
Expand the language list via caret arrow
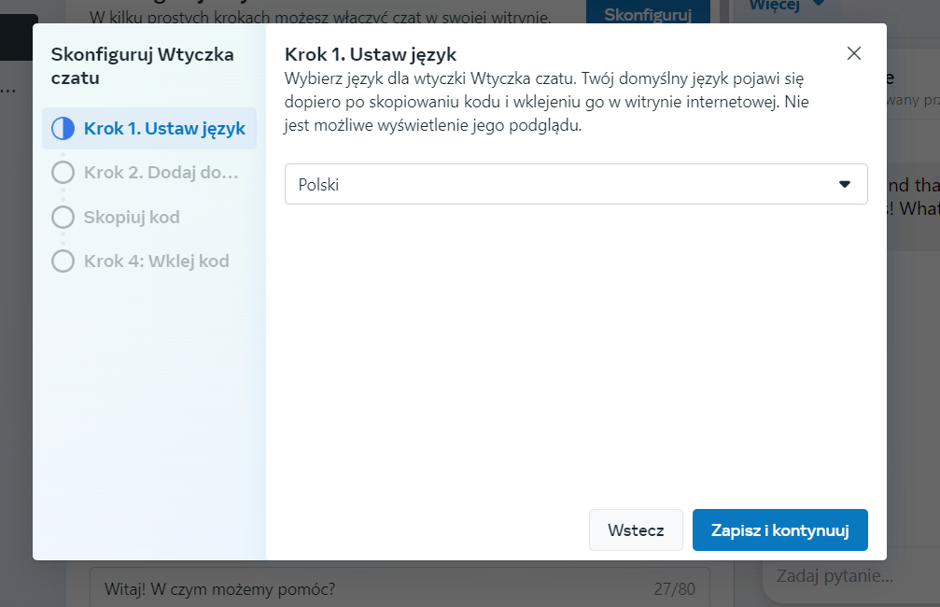click(845, 185)
